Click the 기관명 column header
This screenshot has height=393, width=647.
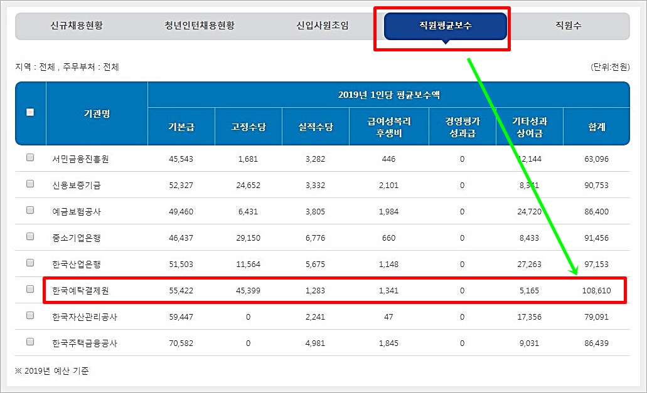point(97,113)
